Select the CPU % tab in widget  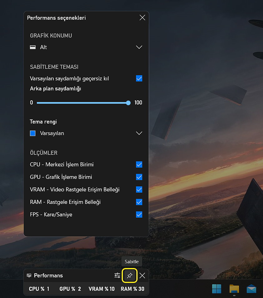pyautogui.click(x=39, y=289)
